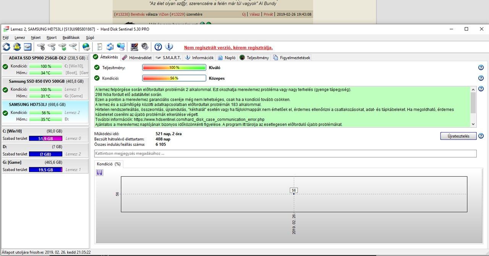This screenshot has width=489, height=256.
Task: Click the network computers toolbar icon
Action: click(x=121, y=47)
